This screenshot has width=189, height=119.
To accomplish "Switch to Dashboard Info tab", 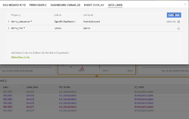I will click(14, 5).
